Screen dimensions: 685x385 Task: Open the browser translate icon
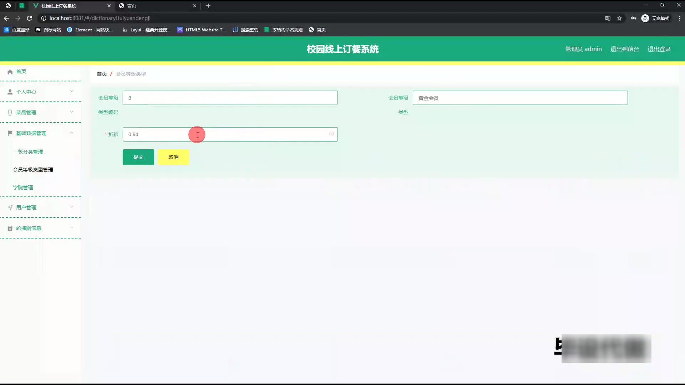[608, 18]
